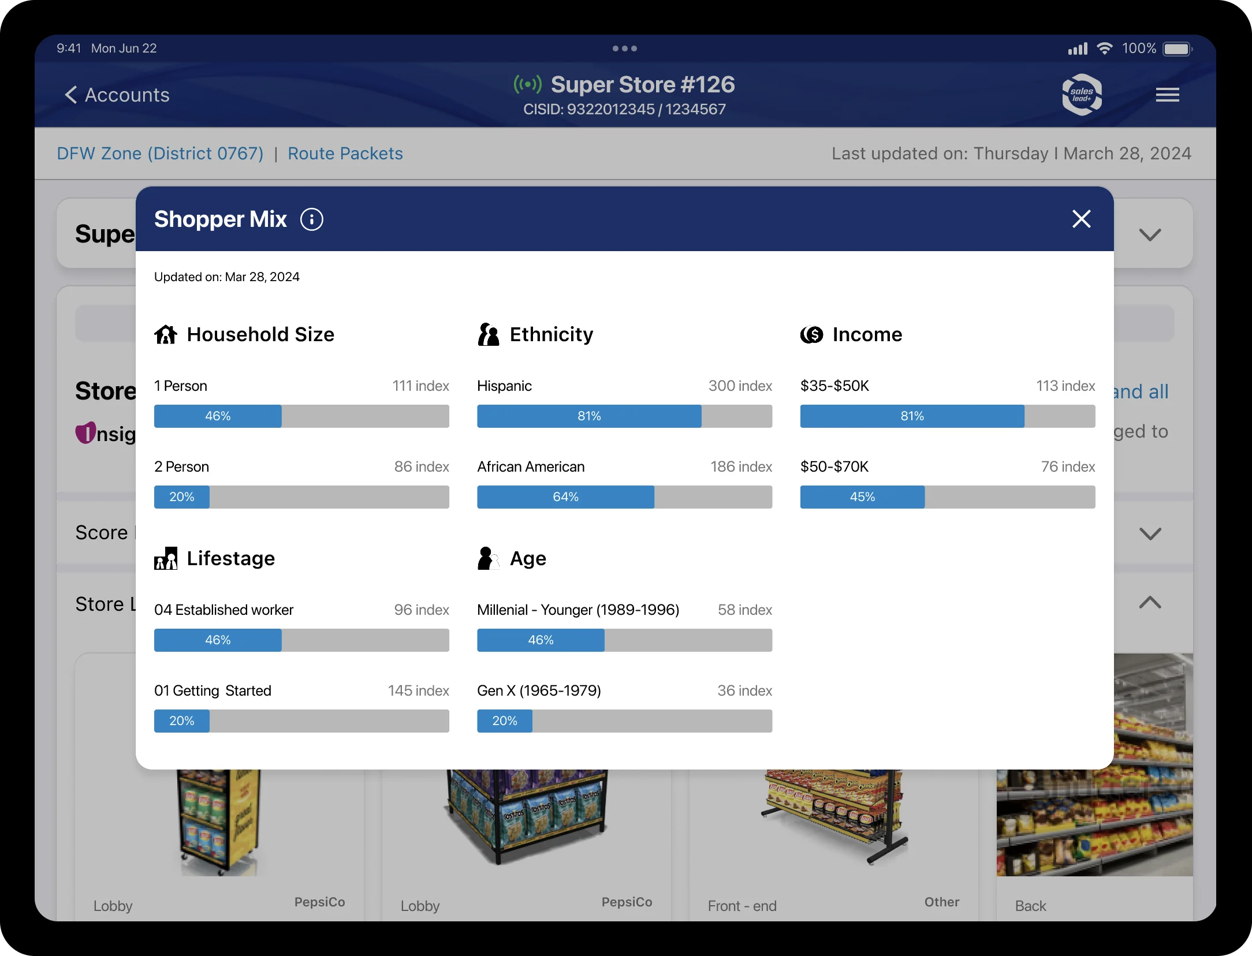Click 'Last updated on' date text

pyautogui.click(x=1011, y=154)
